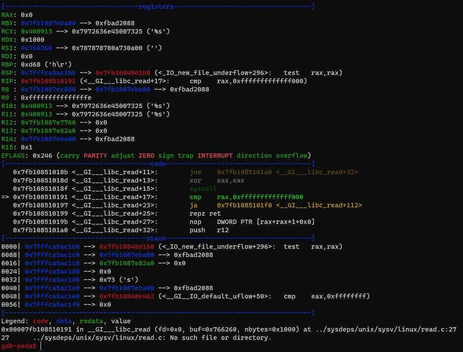This screenshot has width=463, height=352.
Task: Click R12 value 0x7fb1087e7760
Action: tap(48, 122)
